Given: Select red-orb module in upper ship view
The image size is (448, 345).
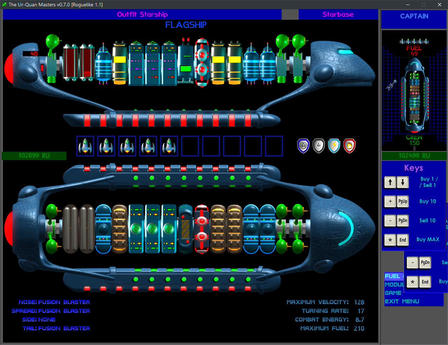Looking at the screenshot, I should pos(202,63).
